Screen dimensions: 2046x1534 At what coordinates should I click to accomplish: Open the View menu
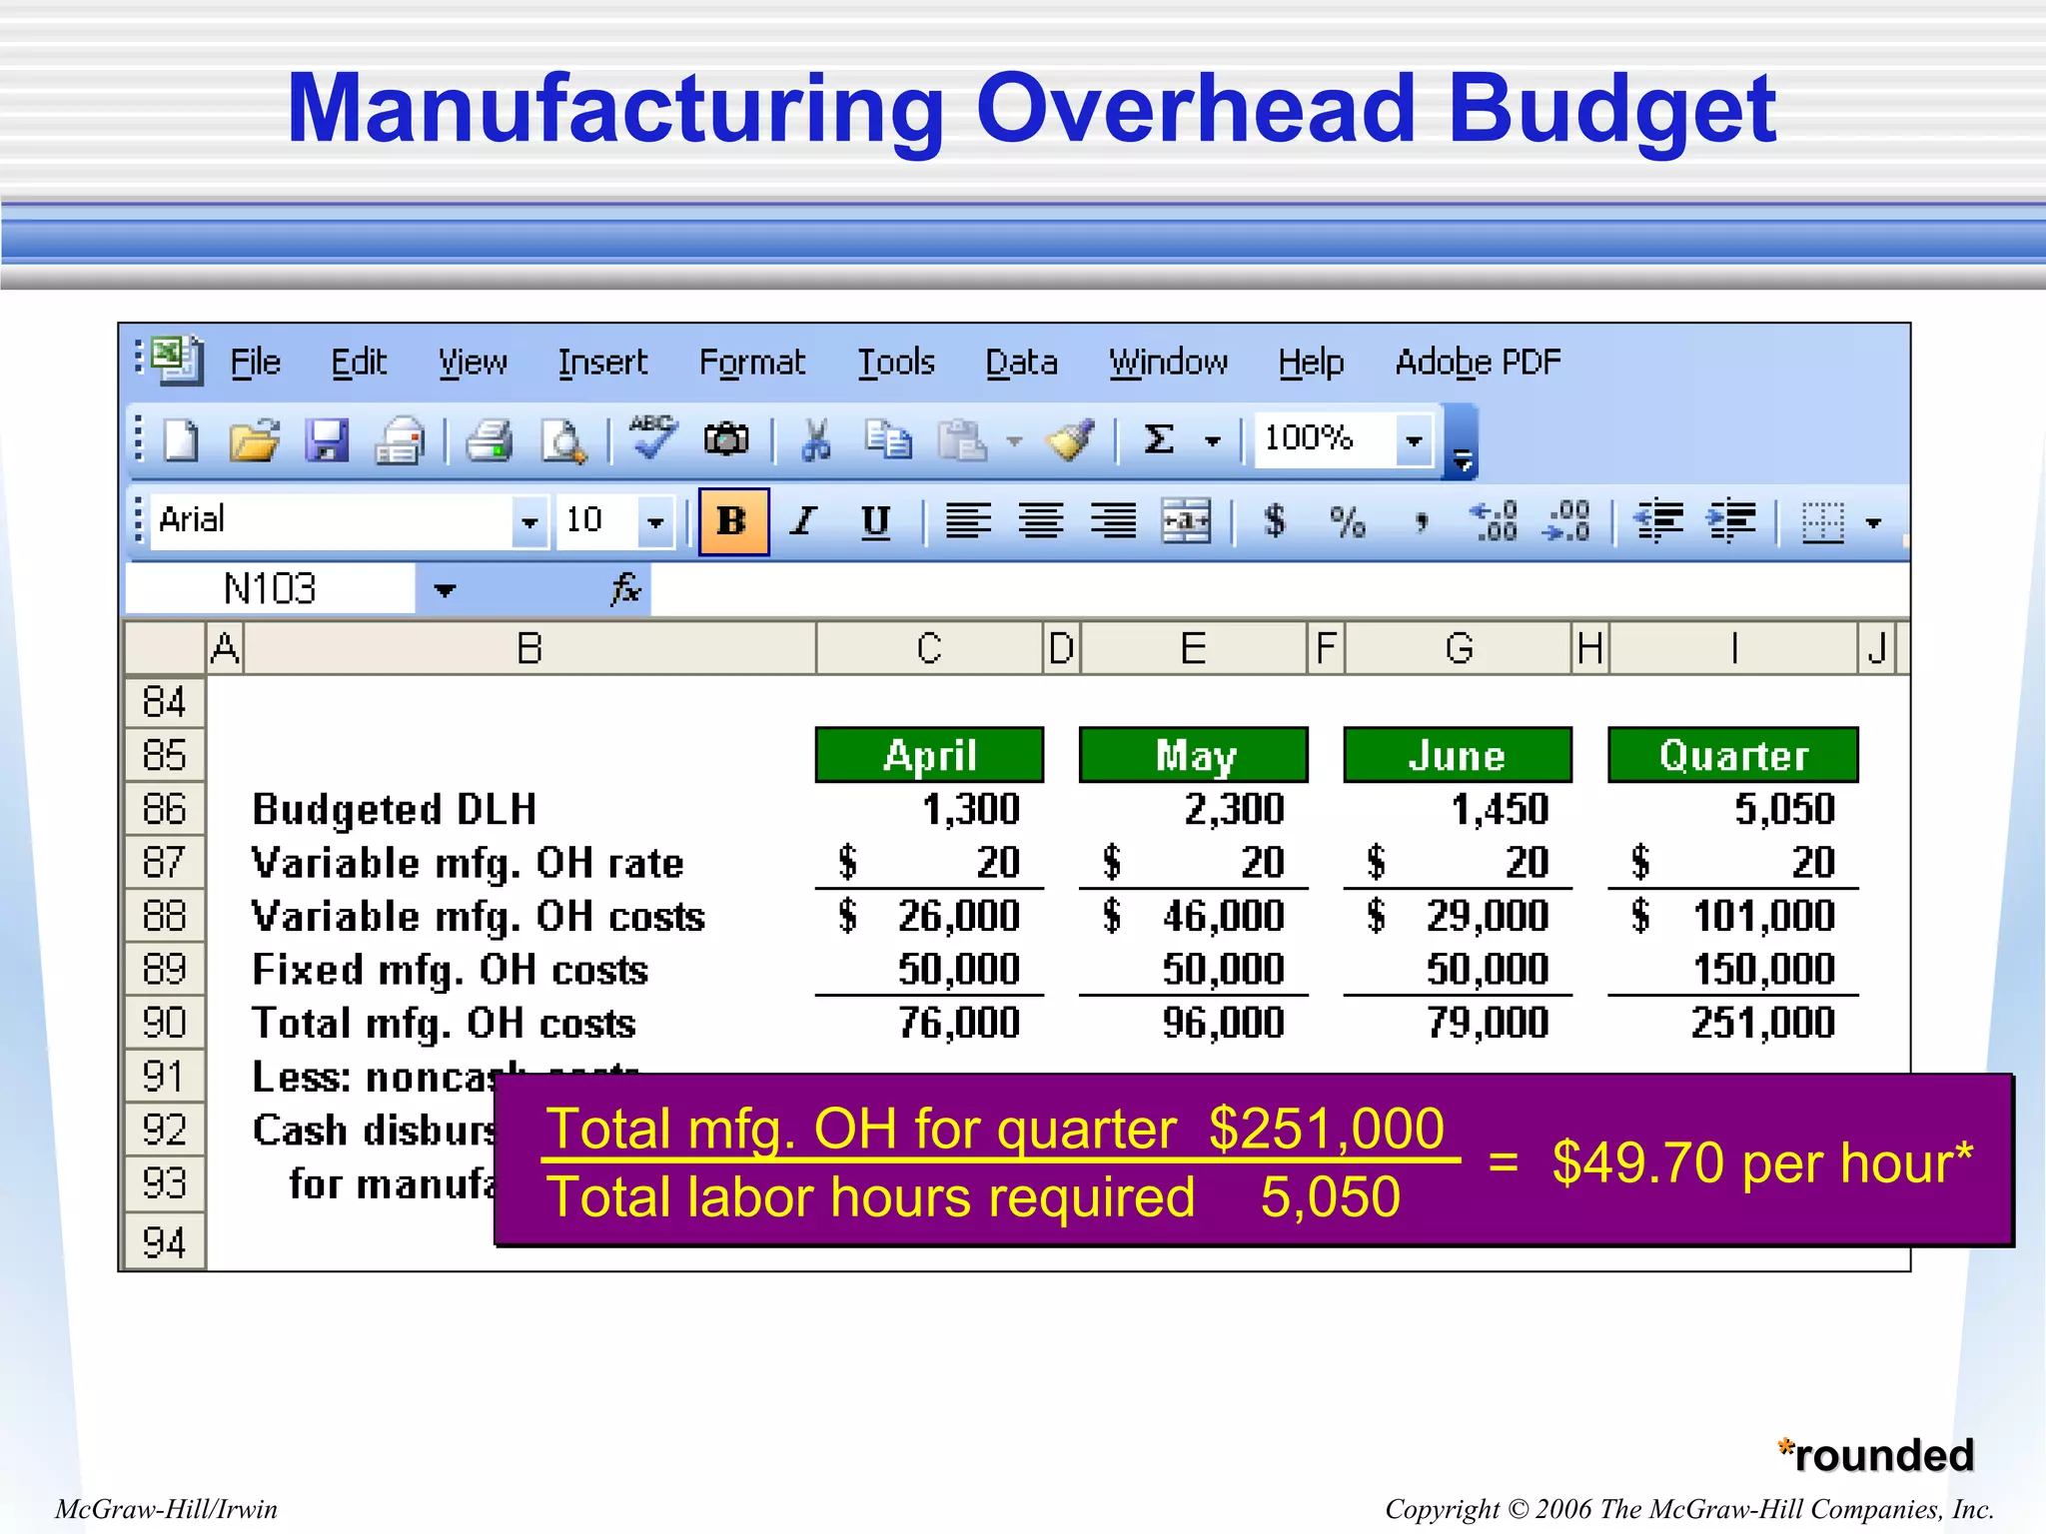[x=473, y=362]
